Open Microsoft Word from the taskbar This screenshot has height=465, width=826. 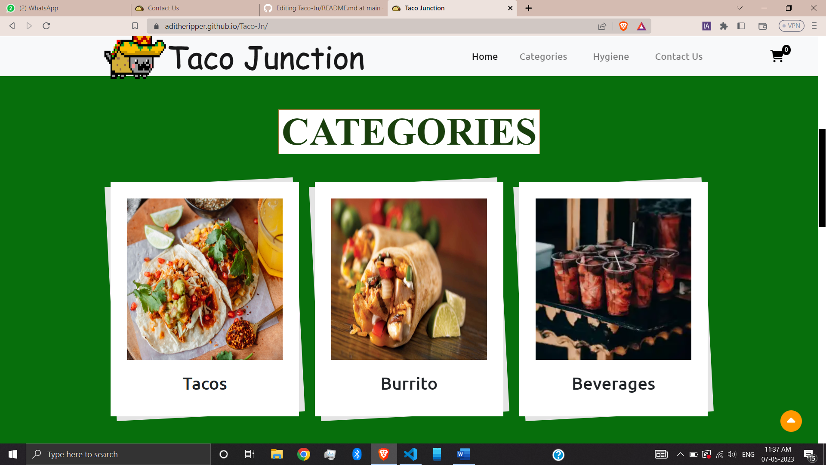pyautogui.click(x=463, y=454)
